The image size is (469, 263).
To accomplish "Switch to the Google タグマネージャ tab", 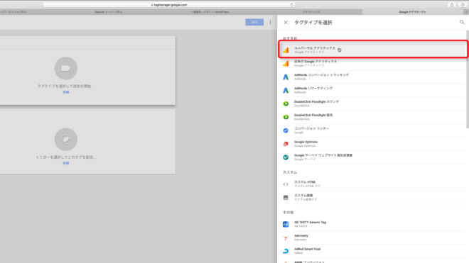I will point(412,12).
